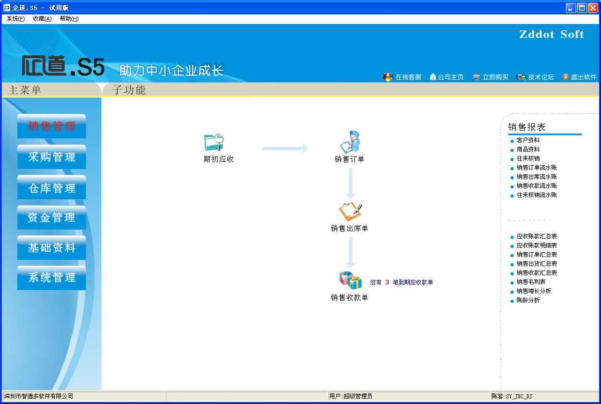Click the 技术论坛 icon

pyautogui.click(x=521, y=77)
